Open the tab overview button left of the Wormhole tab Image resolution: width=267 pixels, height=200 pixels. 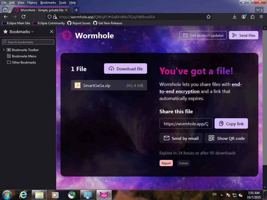pos(5,10)
